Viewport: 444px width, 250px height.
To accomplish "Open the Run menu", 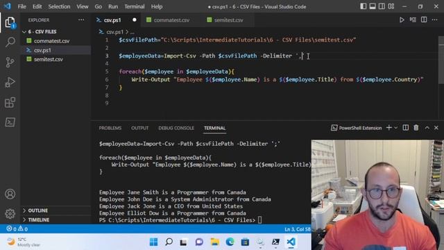I will point(113,6).
